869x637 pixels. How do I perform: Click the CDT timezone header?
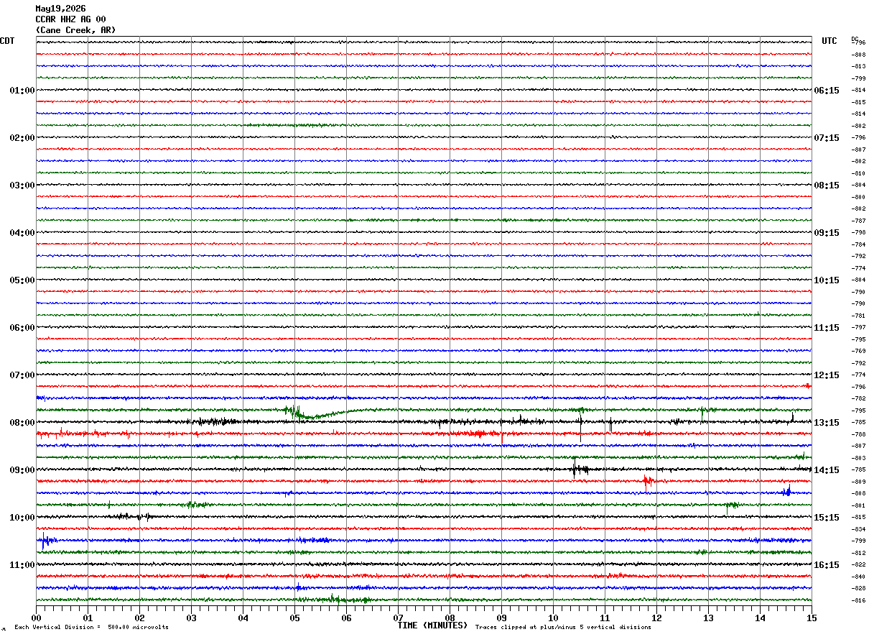pos(7,41)
